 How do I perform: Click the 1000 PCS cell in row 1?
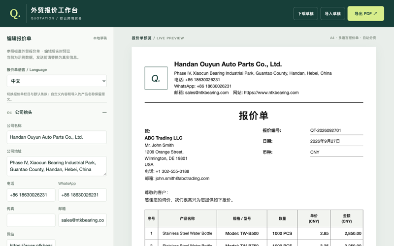(282, 233)
